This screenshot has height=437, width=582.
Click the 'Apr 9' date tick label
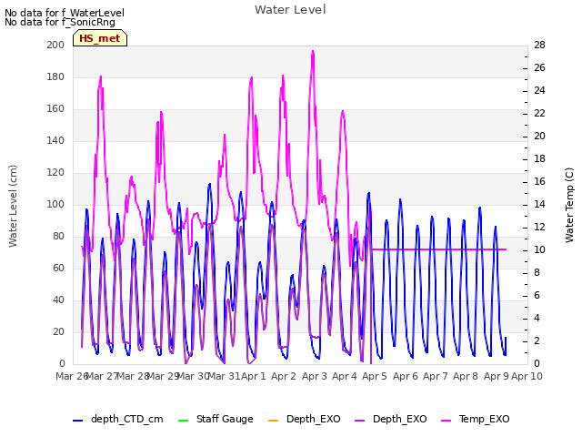tap(496, 376)
